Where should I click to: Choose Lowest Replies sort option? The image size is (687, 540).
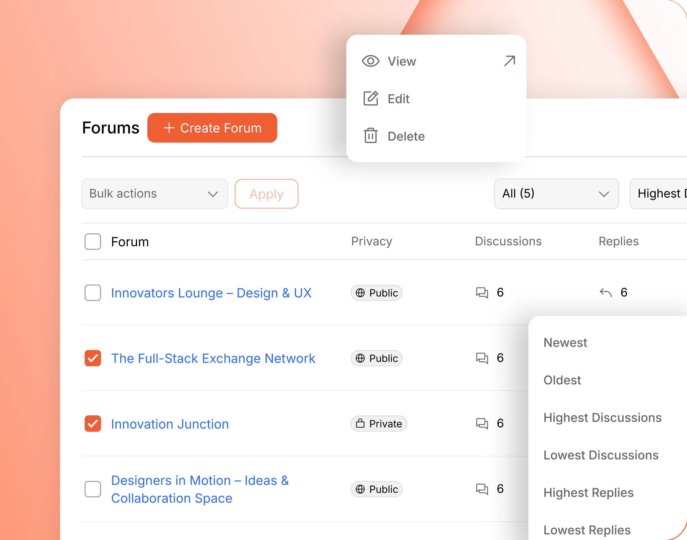tap(587, 530)
